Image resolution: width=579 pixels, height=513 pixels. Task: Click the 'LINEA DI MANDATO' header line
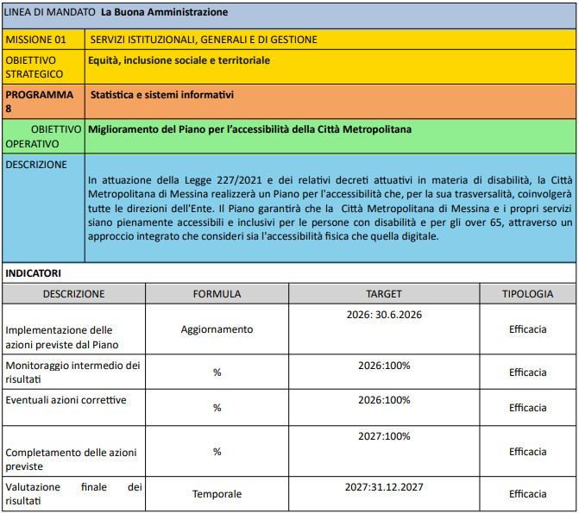(116, 13)
